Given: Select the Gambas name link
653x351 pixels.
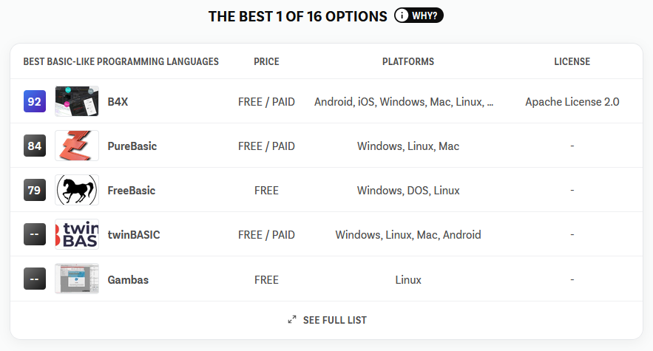Looking at the screenshot, I should (x=128, y=279).
